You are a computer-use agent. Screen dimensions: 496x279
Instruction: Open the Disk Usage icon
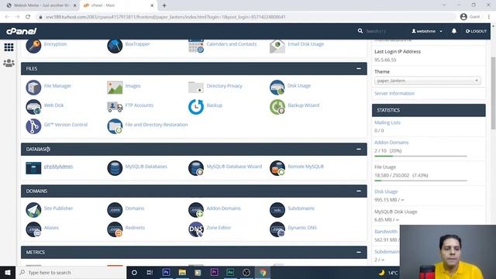277,88
